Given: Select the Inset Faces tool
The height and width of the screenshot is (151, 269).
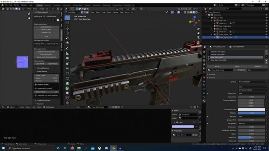Looking at the screenshot, I should (67, 64).
